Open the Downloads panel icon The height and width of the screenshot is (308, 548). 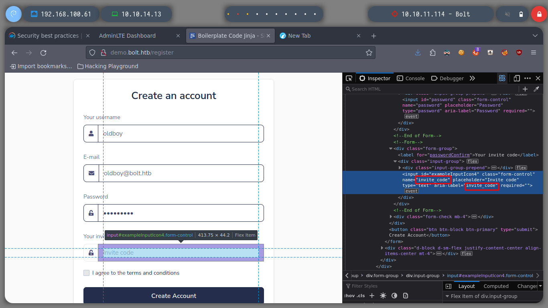[x=418, y=53]
